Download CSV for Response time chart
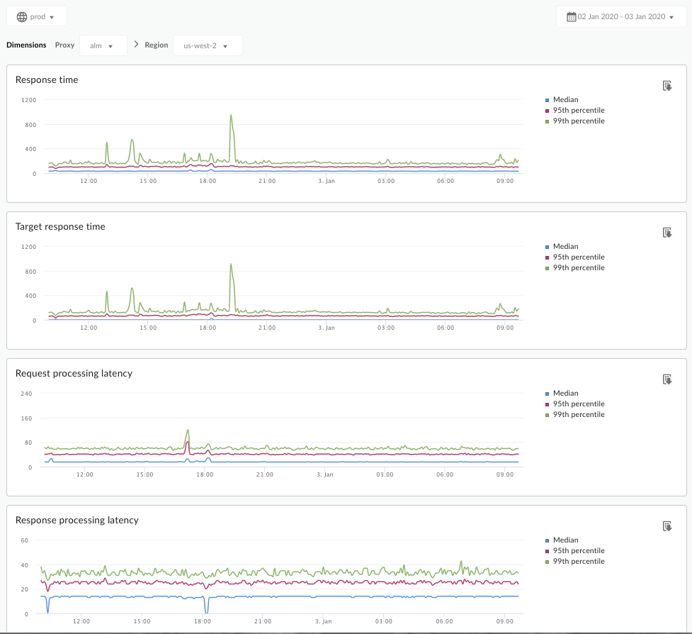 [x=667, y=86]
